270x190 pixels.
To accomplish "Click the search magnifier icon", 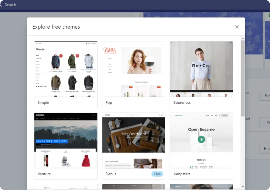I will (x=1, y=5).
